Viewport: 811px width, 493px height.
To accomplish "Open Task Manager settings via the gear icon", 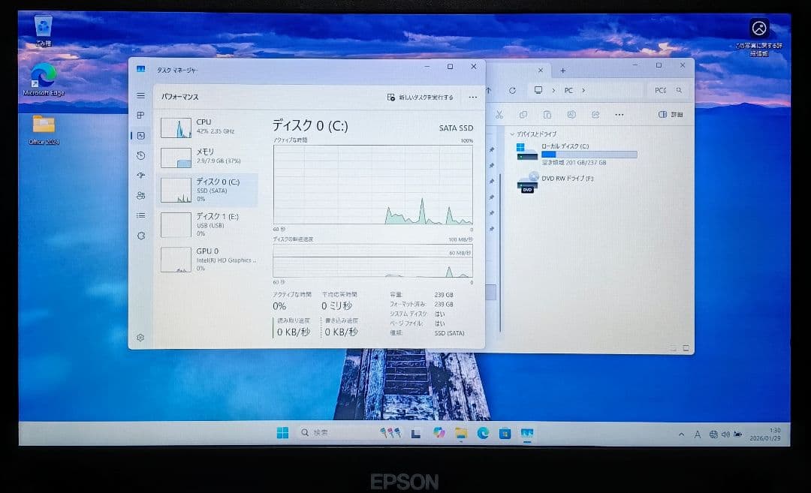I will coord(140,338).
